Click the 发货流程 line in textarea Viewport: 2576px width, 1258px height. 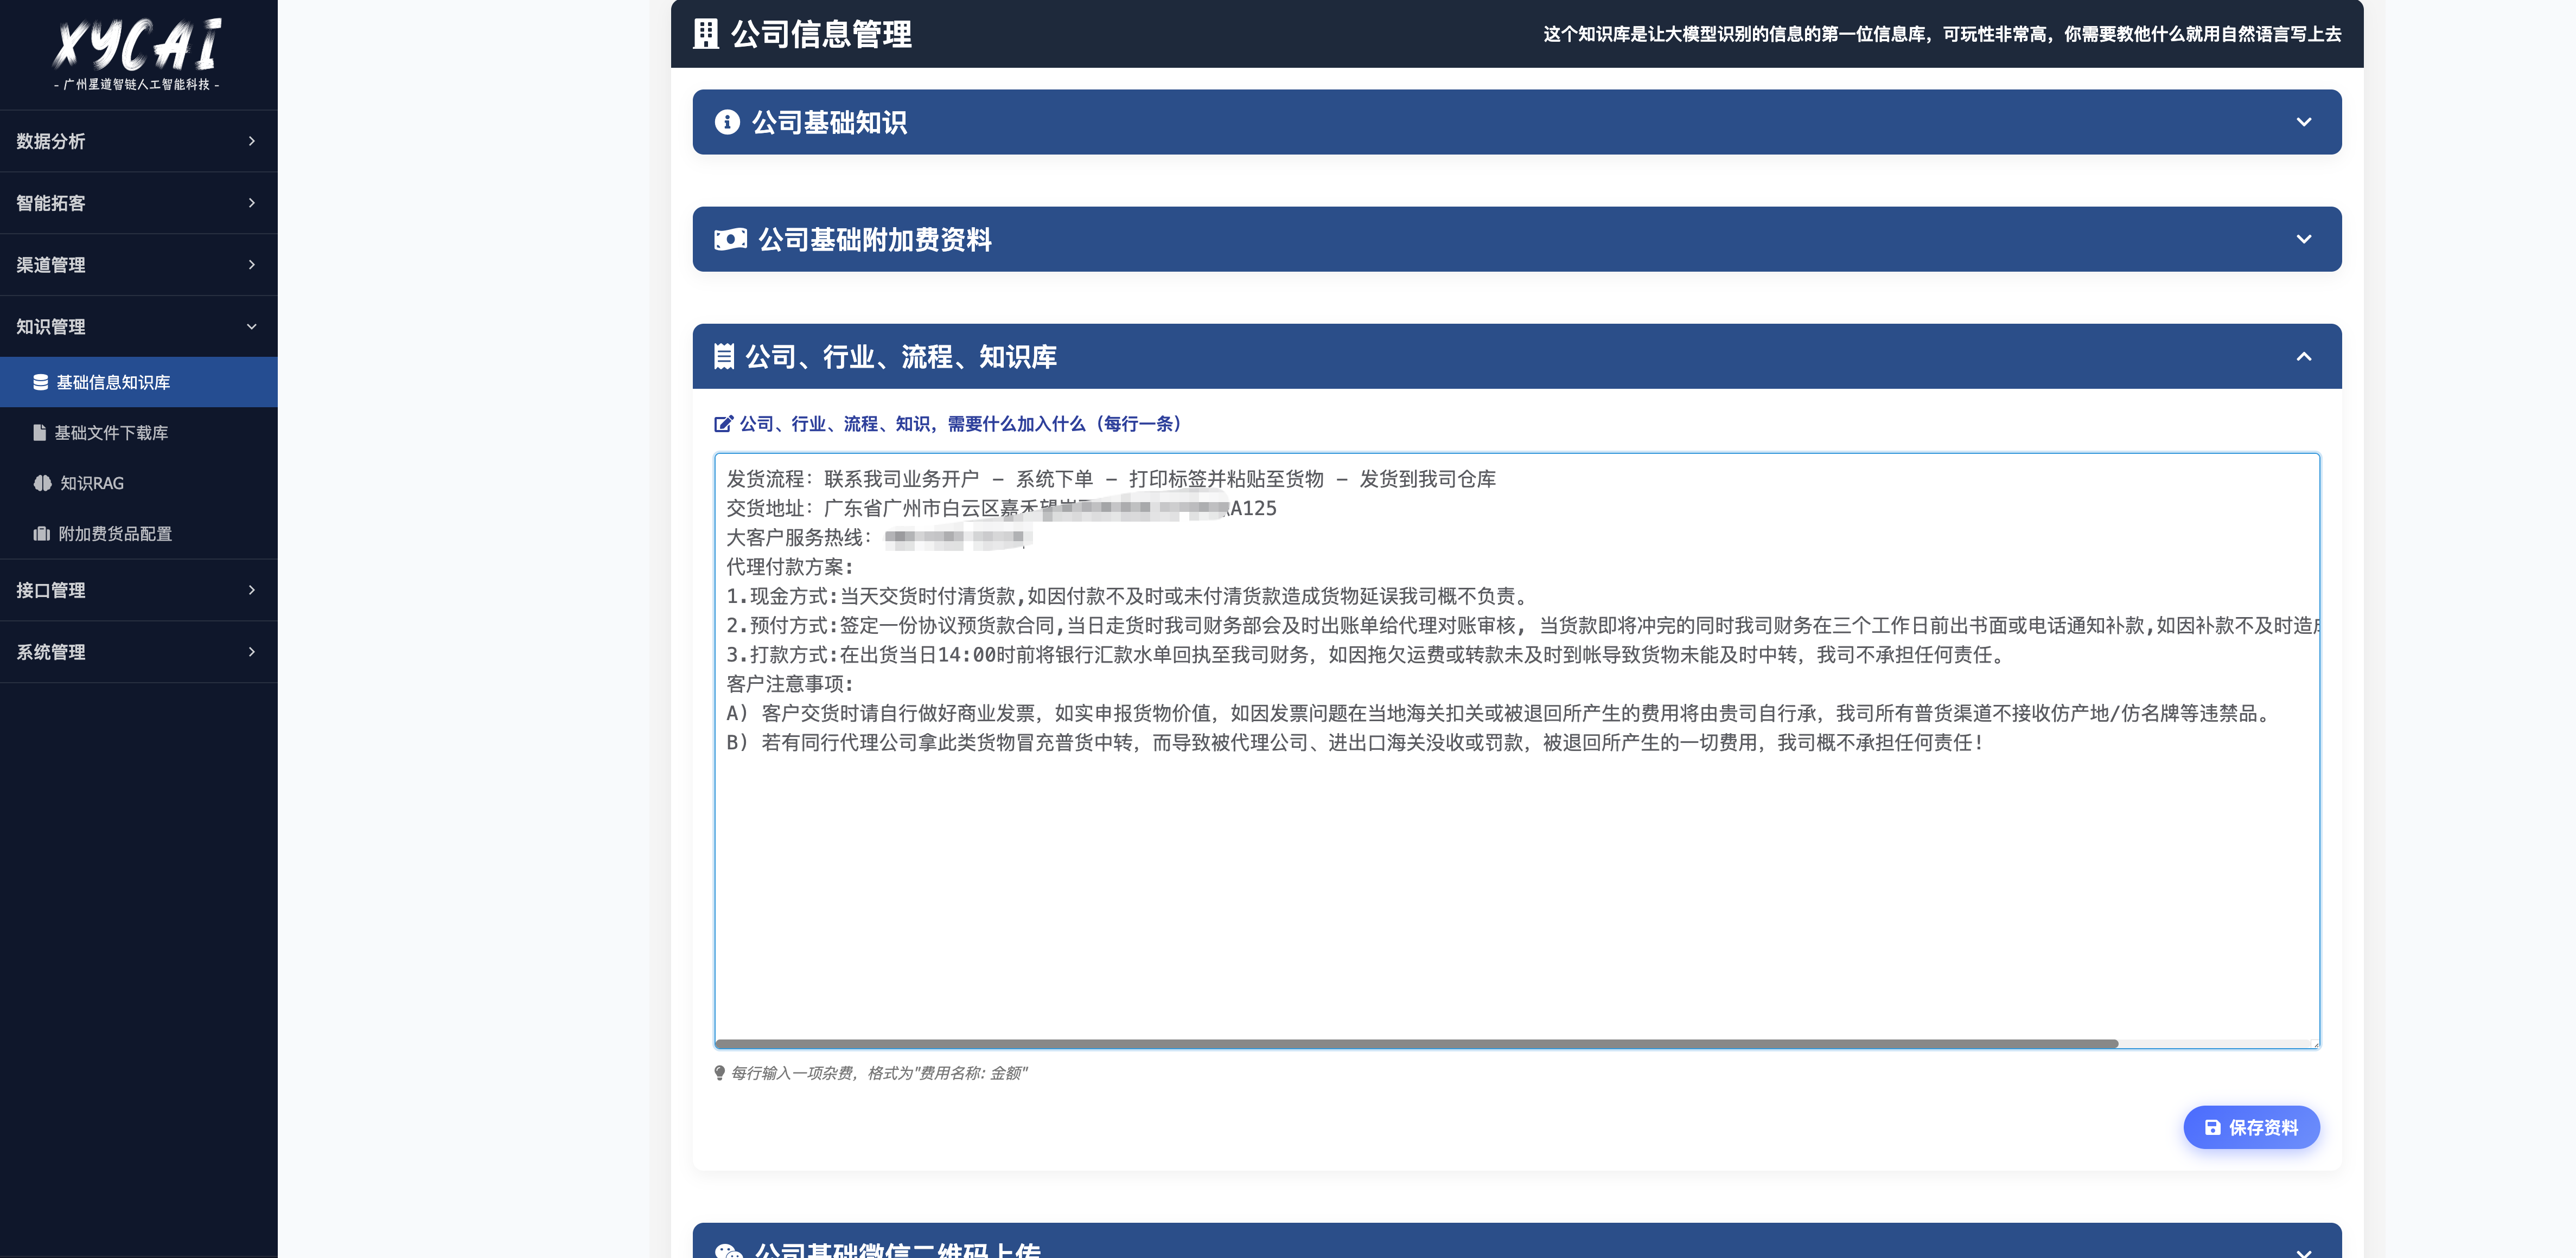pos(1111,480)
